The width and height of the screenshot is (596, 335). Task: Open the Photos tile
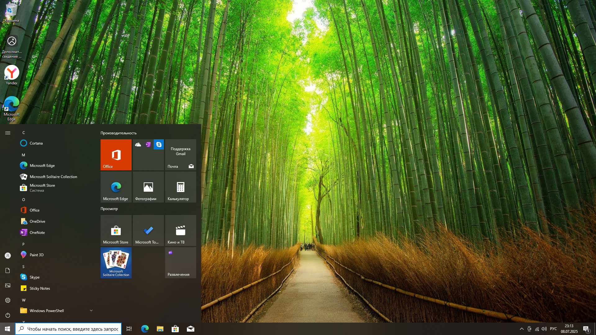(x=148, y=187)
